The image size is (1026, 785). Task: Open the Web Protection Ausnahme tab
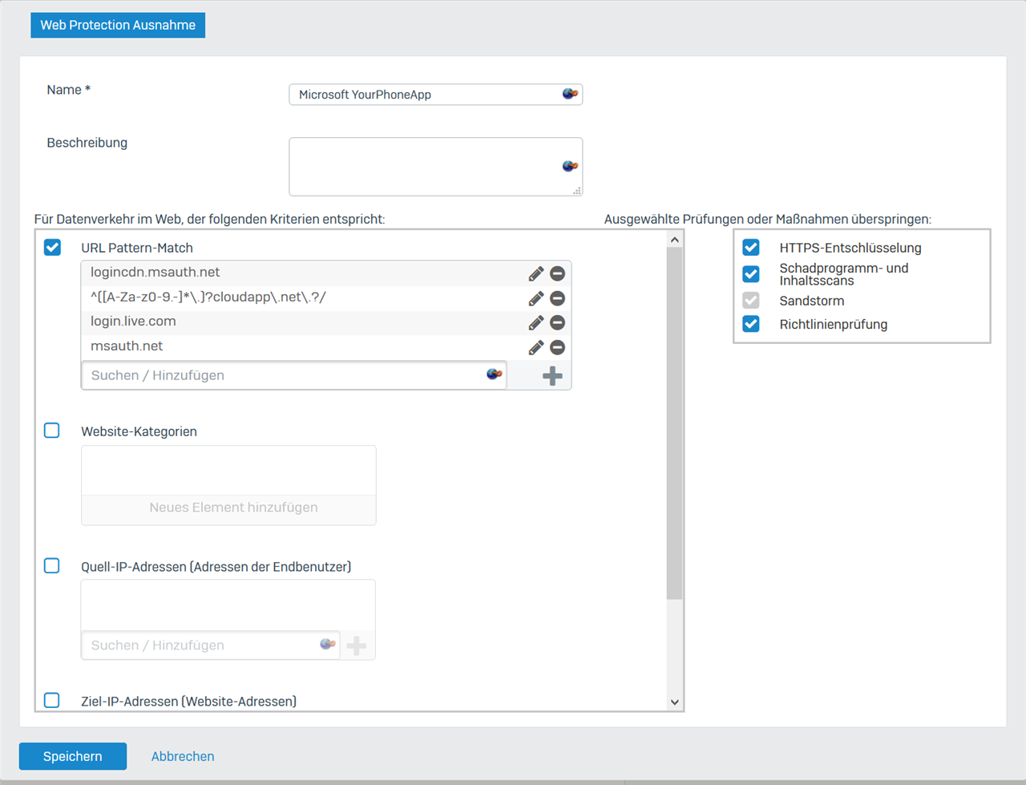(x=118, y=25)
